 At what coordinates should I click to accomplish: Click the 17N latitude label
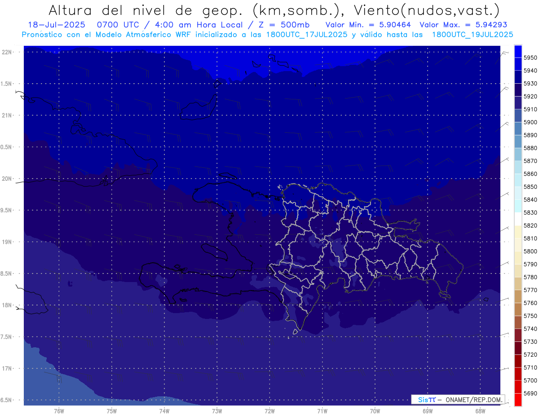pos(8,368)
